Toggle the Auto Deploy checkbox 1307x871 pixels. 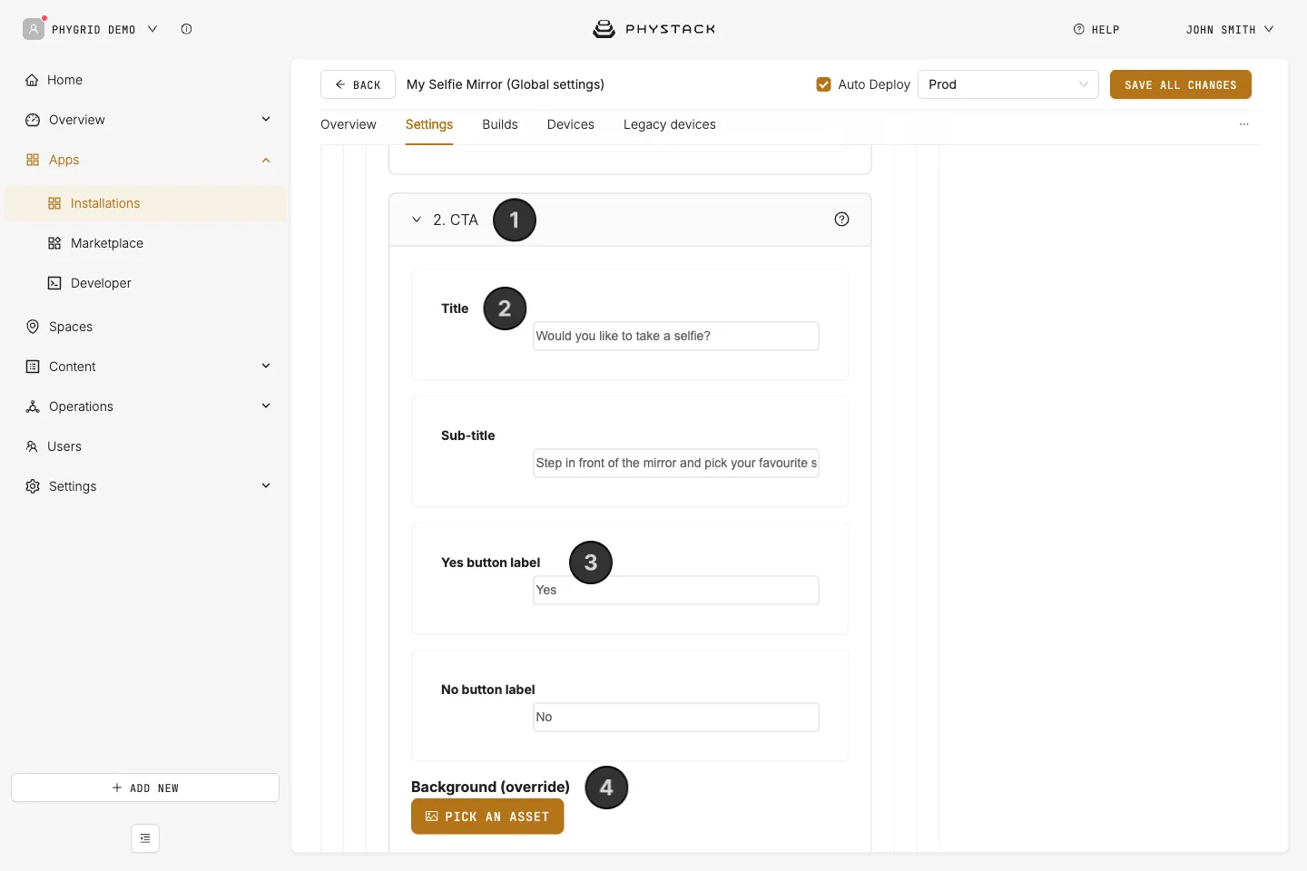(x=824, y=84)
